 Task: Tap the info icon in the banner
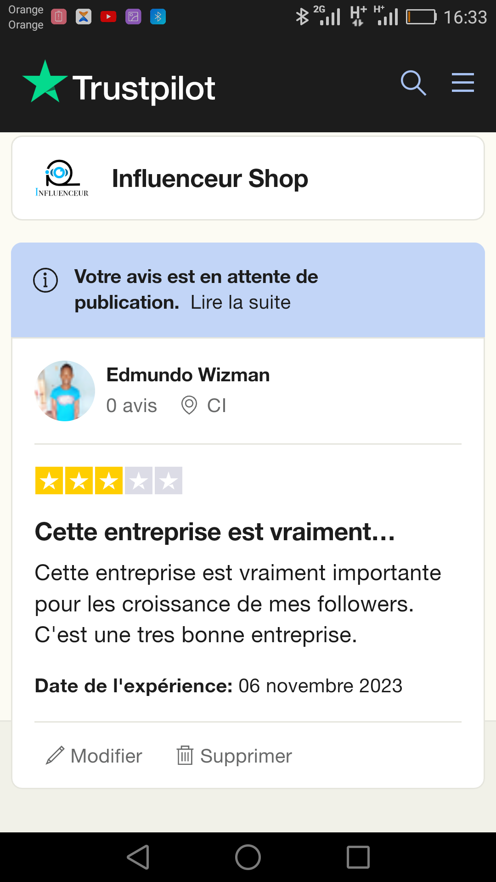(45, 280)
